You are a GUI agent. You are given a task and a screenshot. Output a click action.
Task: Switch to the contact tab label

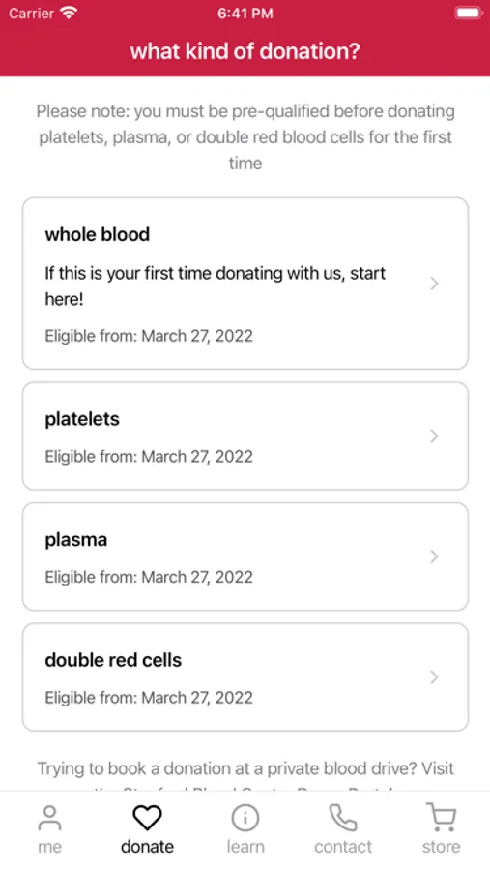point(343,847)
